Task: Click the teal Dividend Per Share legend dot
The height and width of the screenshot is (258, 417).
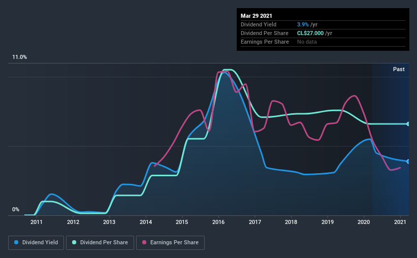Action: pyautogui.click(x=74, y=242)
